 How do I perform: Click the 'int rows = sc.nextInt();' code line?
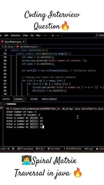tap(38, 57)
